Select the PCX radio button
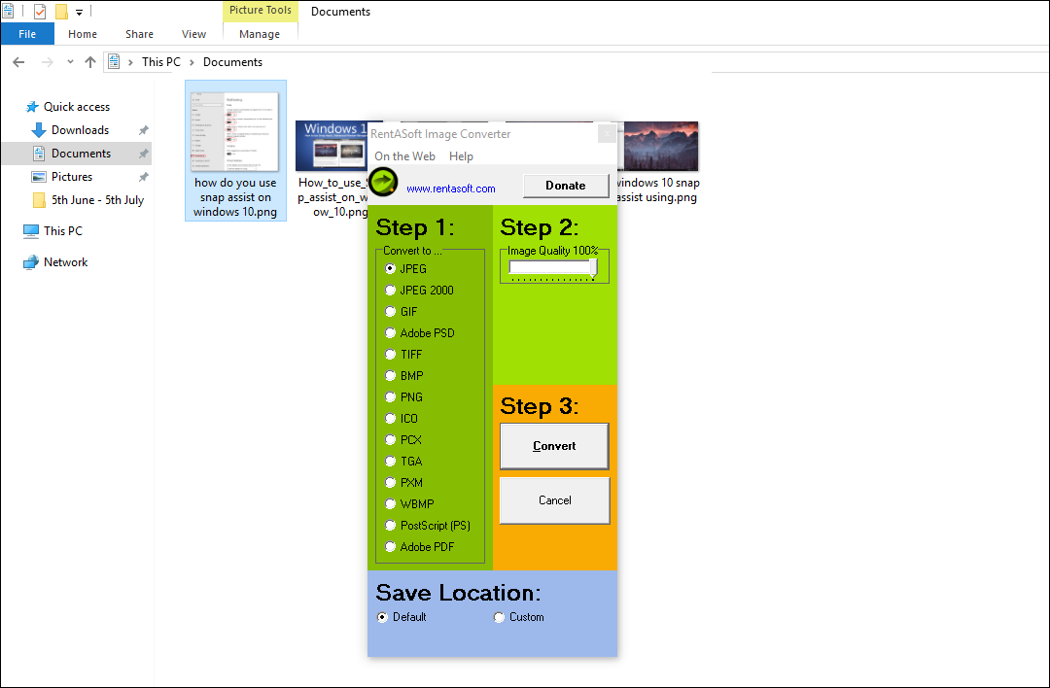 pos(391,439)
